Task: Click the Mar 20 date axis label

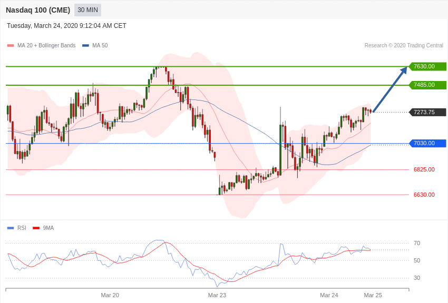Action: point(110,295)
